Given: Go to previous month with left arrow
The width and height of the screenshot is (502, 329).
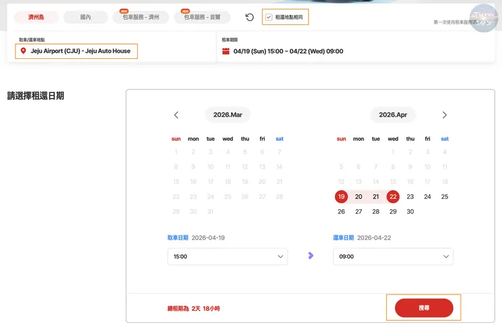Looking at the screenshot, I should [176, 115].
